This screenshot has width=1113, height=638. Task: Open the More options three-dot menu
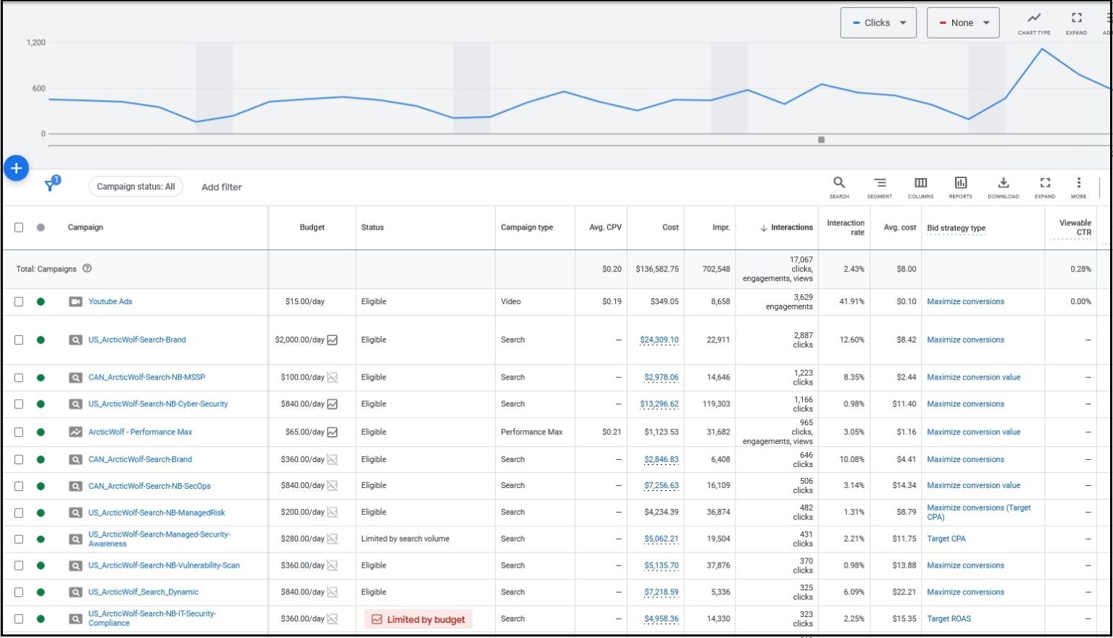tap(1078, 186)
